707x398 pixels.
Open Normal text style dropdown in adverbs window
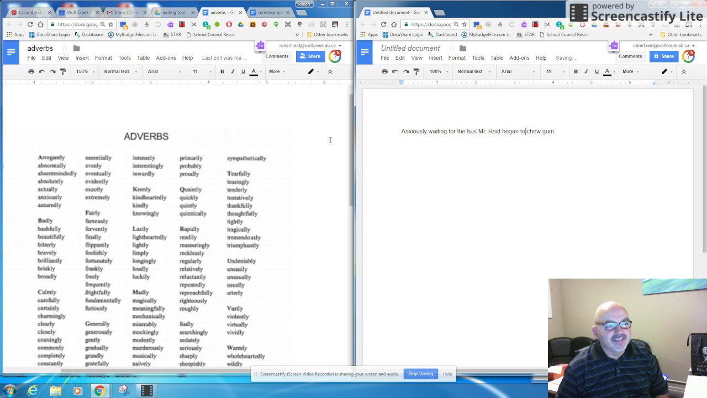pos(119,71)
